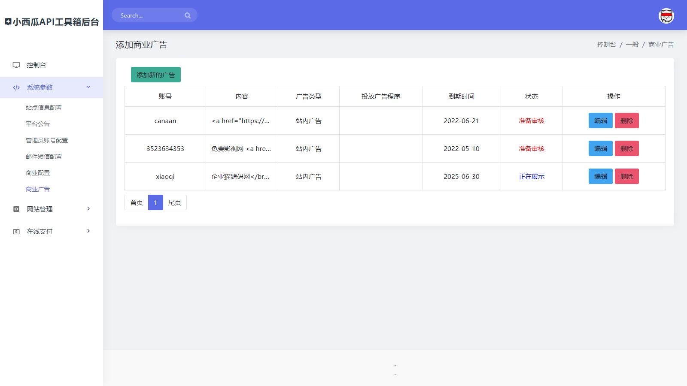Open 邮件短信配置 submenu item
The image size is (687, 386).
44,157
